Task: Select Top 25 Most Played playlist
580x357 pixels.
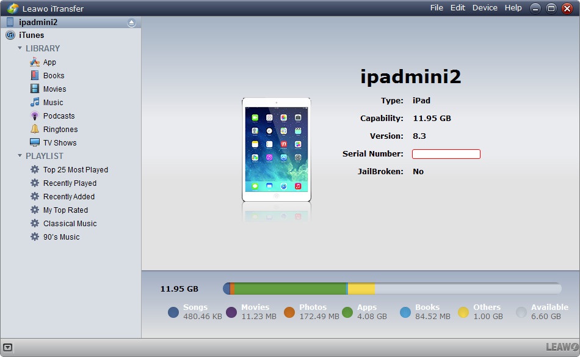Action: tap(75, 170)
